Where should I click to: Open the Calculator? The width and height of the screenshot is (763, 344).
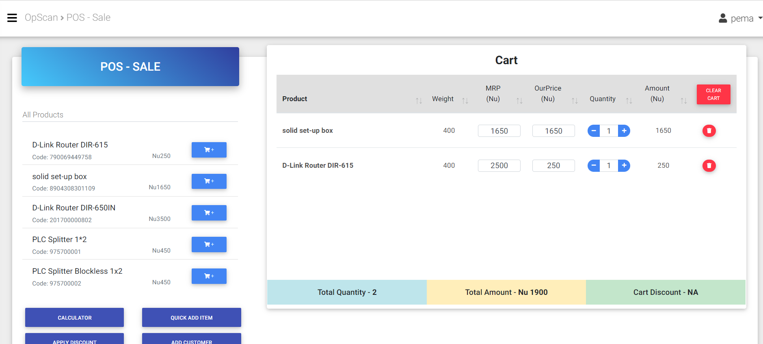pyautogui.click(x=74, y=318)
